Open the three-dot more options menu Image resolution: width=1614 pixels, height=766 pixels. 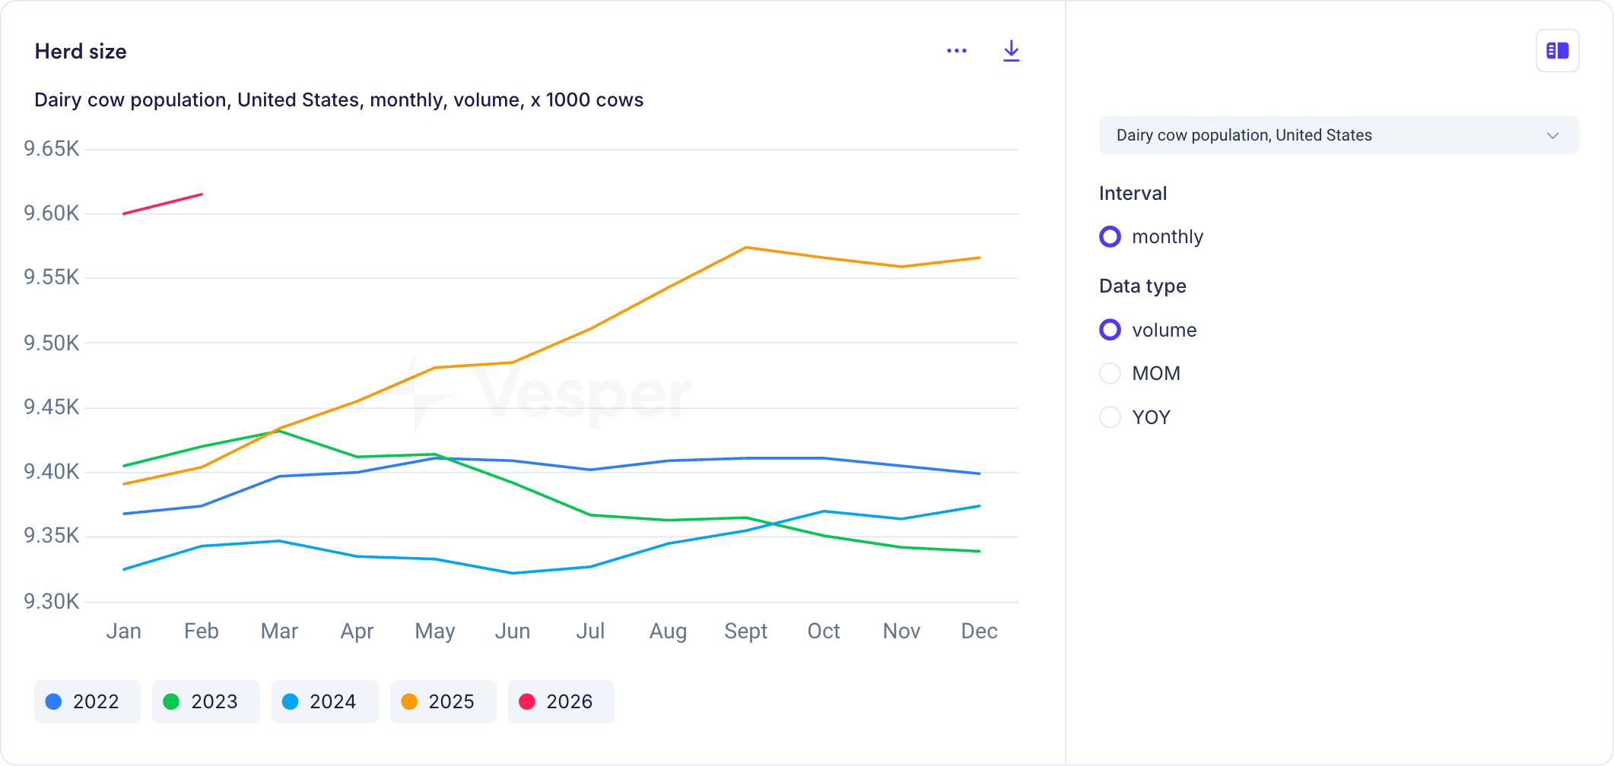tap(956, 51)
